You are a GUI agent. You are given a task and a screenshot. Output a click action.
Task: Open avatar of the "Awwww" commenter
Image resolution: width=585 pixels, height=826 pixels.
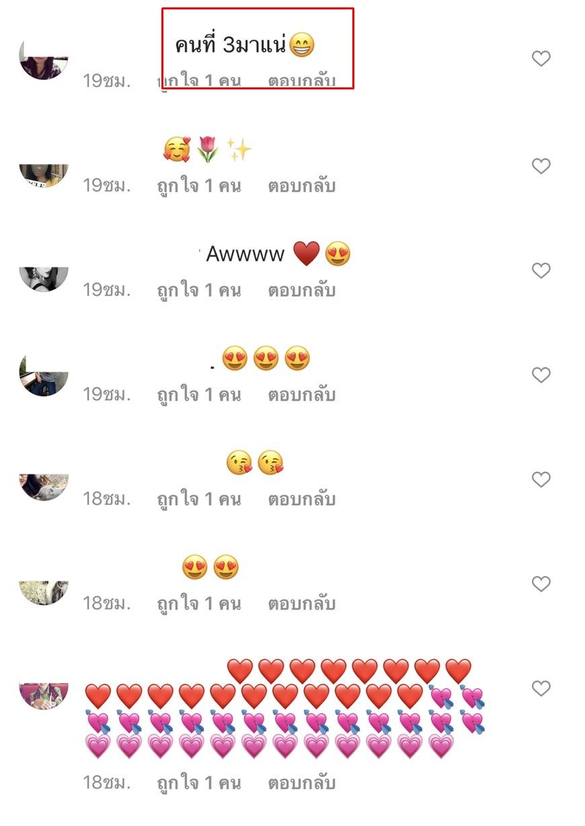44,279
